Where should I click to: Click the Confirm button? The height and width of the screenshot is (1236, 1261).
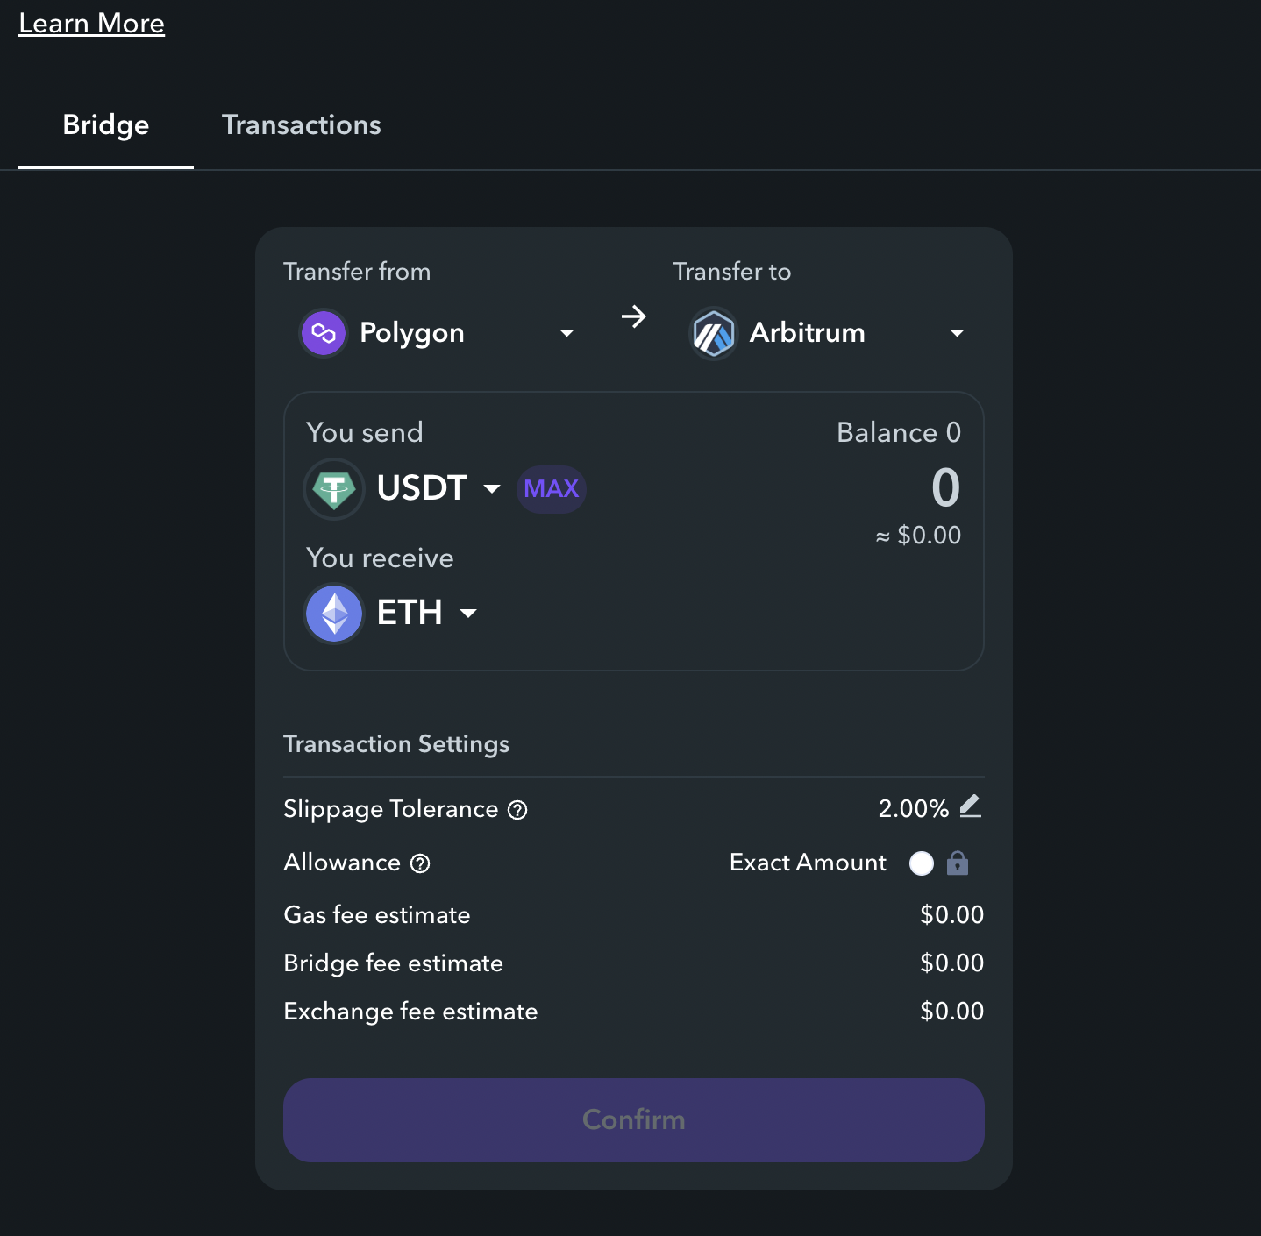click(633, 1119)
